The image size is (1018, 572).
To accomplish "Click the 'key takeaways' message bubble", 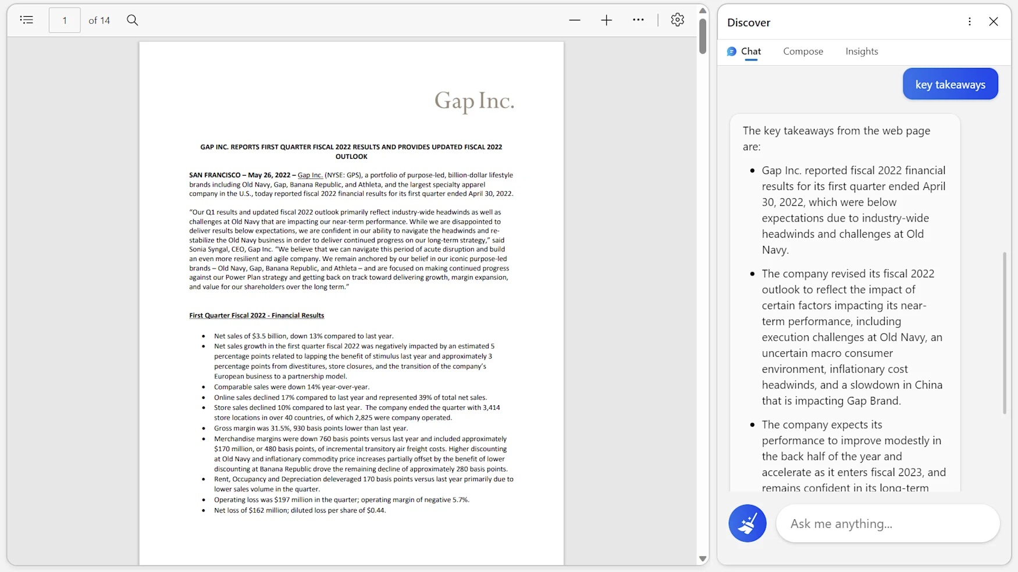I will (950, 84).
